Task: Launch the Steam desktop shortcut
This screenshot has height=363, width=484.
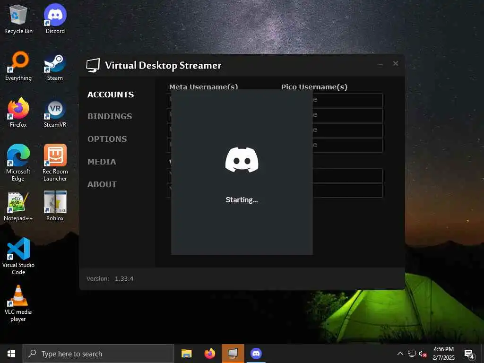Action: pos(55,66)
